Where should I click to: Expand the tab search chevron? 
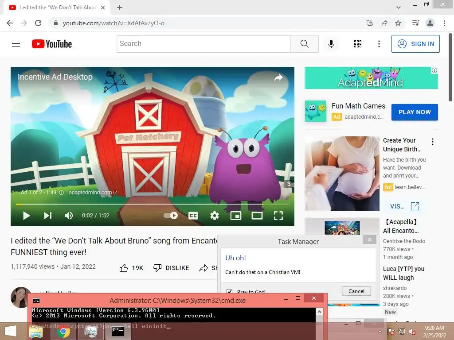399,8
